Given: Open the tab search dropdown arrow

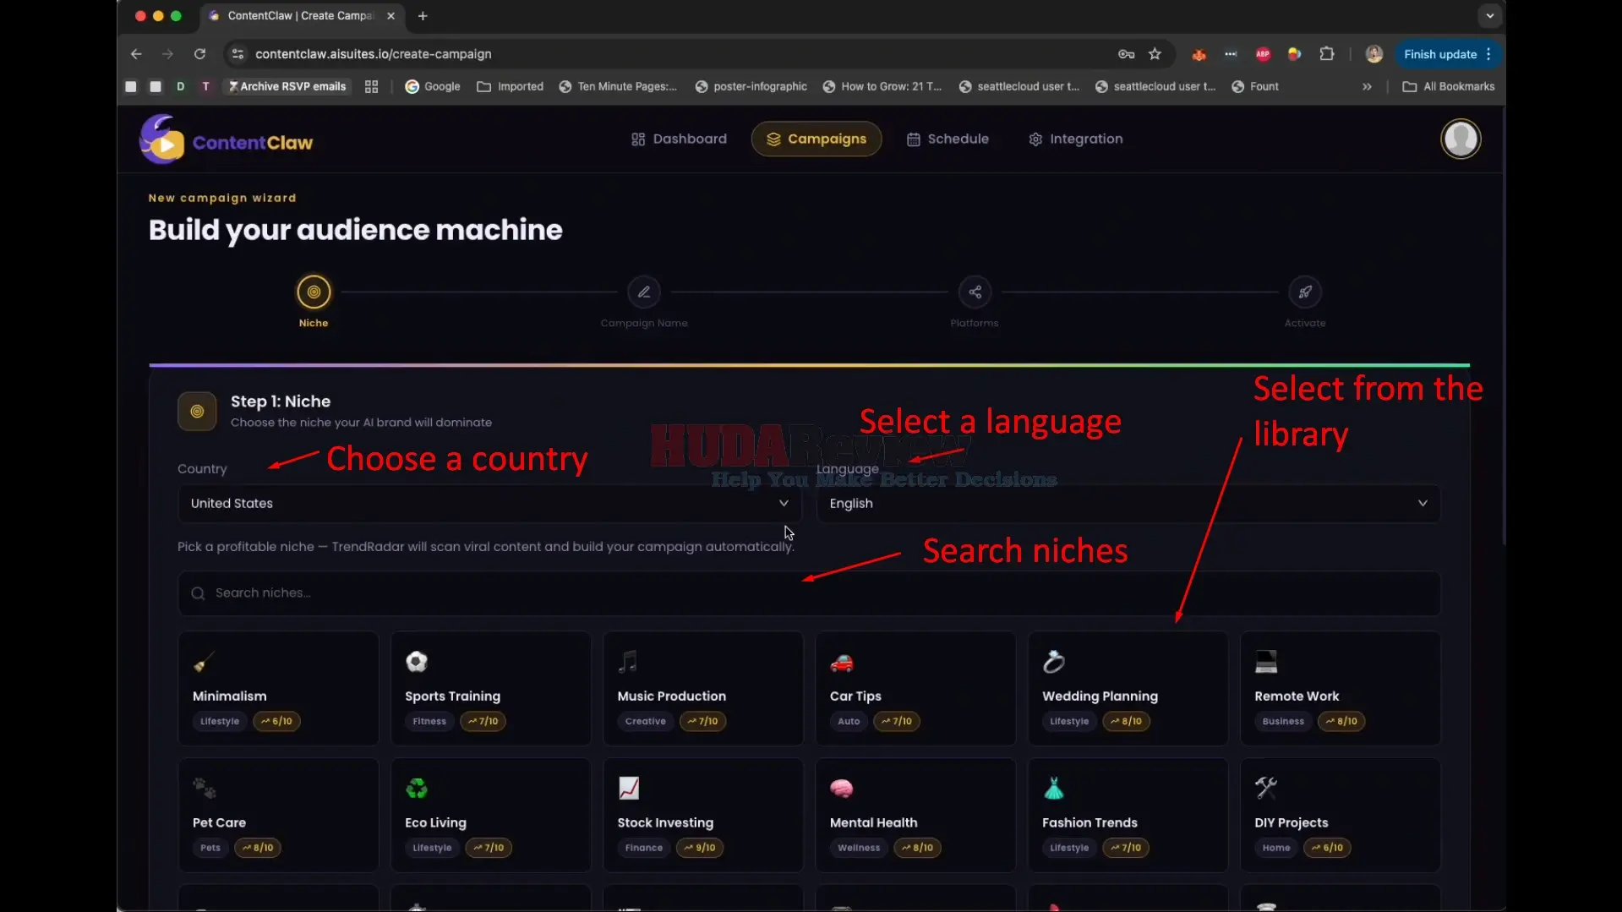Looking at the screenshot, I should pyautogui.click(x=1489, y=16).
